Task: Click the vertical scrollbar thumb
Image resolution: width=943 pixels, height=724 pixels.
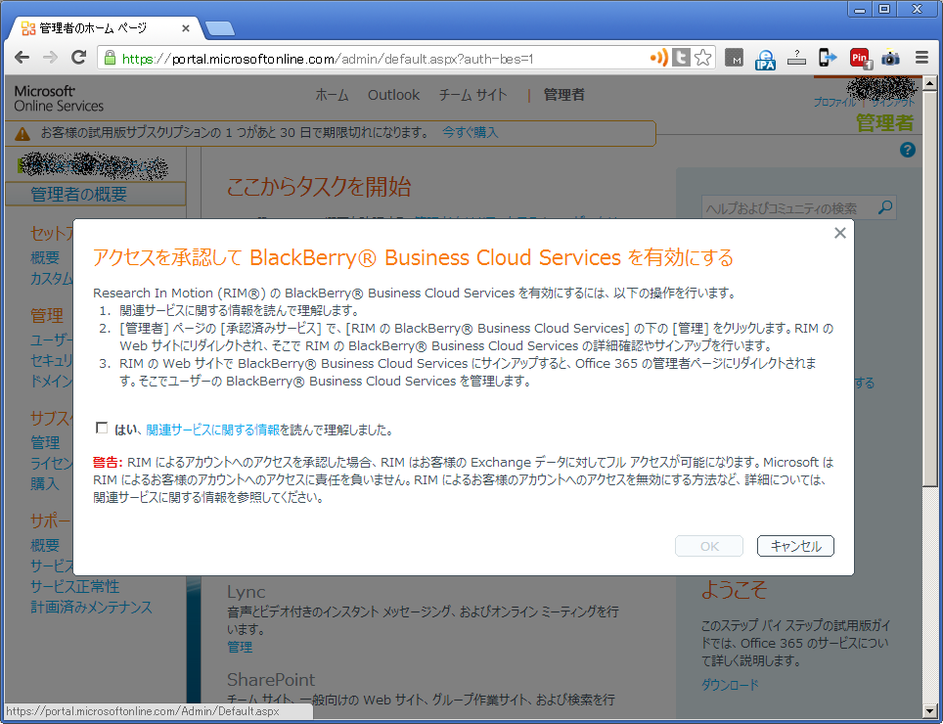Action: (929, 289)
